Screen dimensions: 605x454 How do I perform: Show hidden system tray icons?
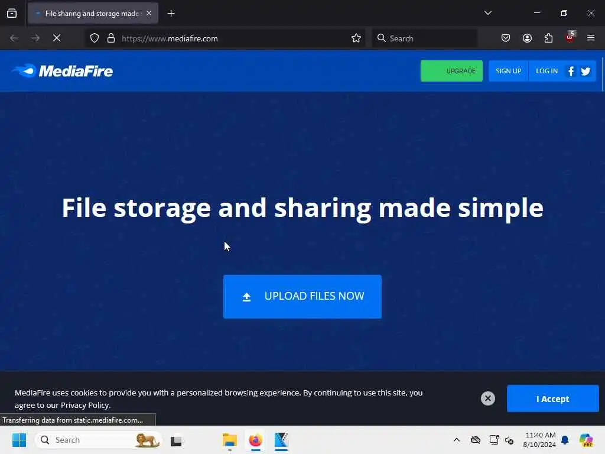[457, 440]
